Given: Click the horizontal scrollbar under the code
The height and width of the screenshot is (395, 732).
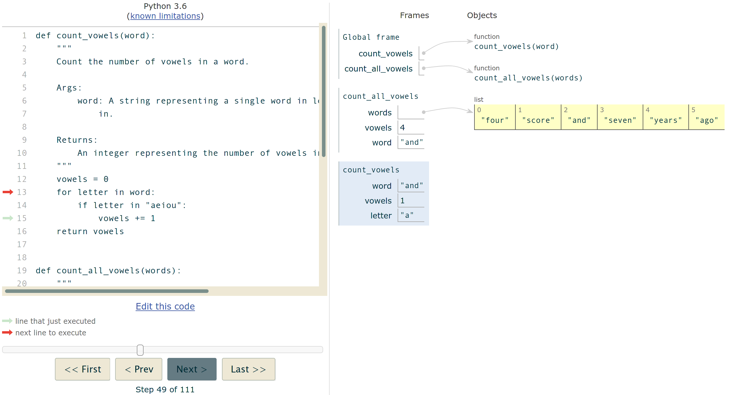Looking at the screenshot, I should click(x=106, y=291).
